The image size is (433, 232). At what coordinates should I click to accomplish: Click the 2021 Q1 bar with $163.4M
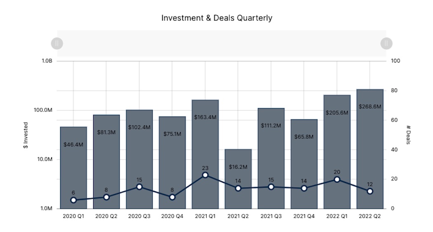(x=205, y=140)
